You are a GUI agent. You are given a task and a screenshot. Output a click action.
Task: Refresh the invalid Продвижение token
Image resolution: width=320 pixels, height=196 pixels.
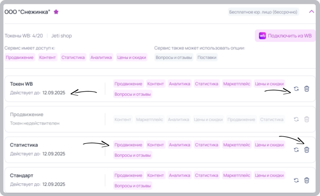click(x=296, y=119)
